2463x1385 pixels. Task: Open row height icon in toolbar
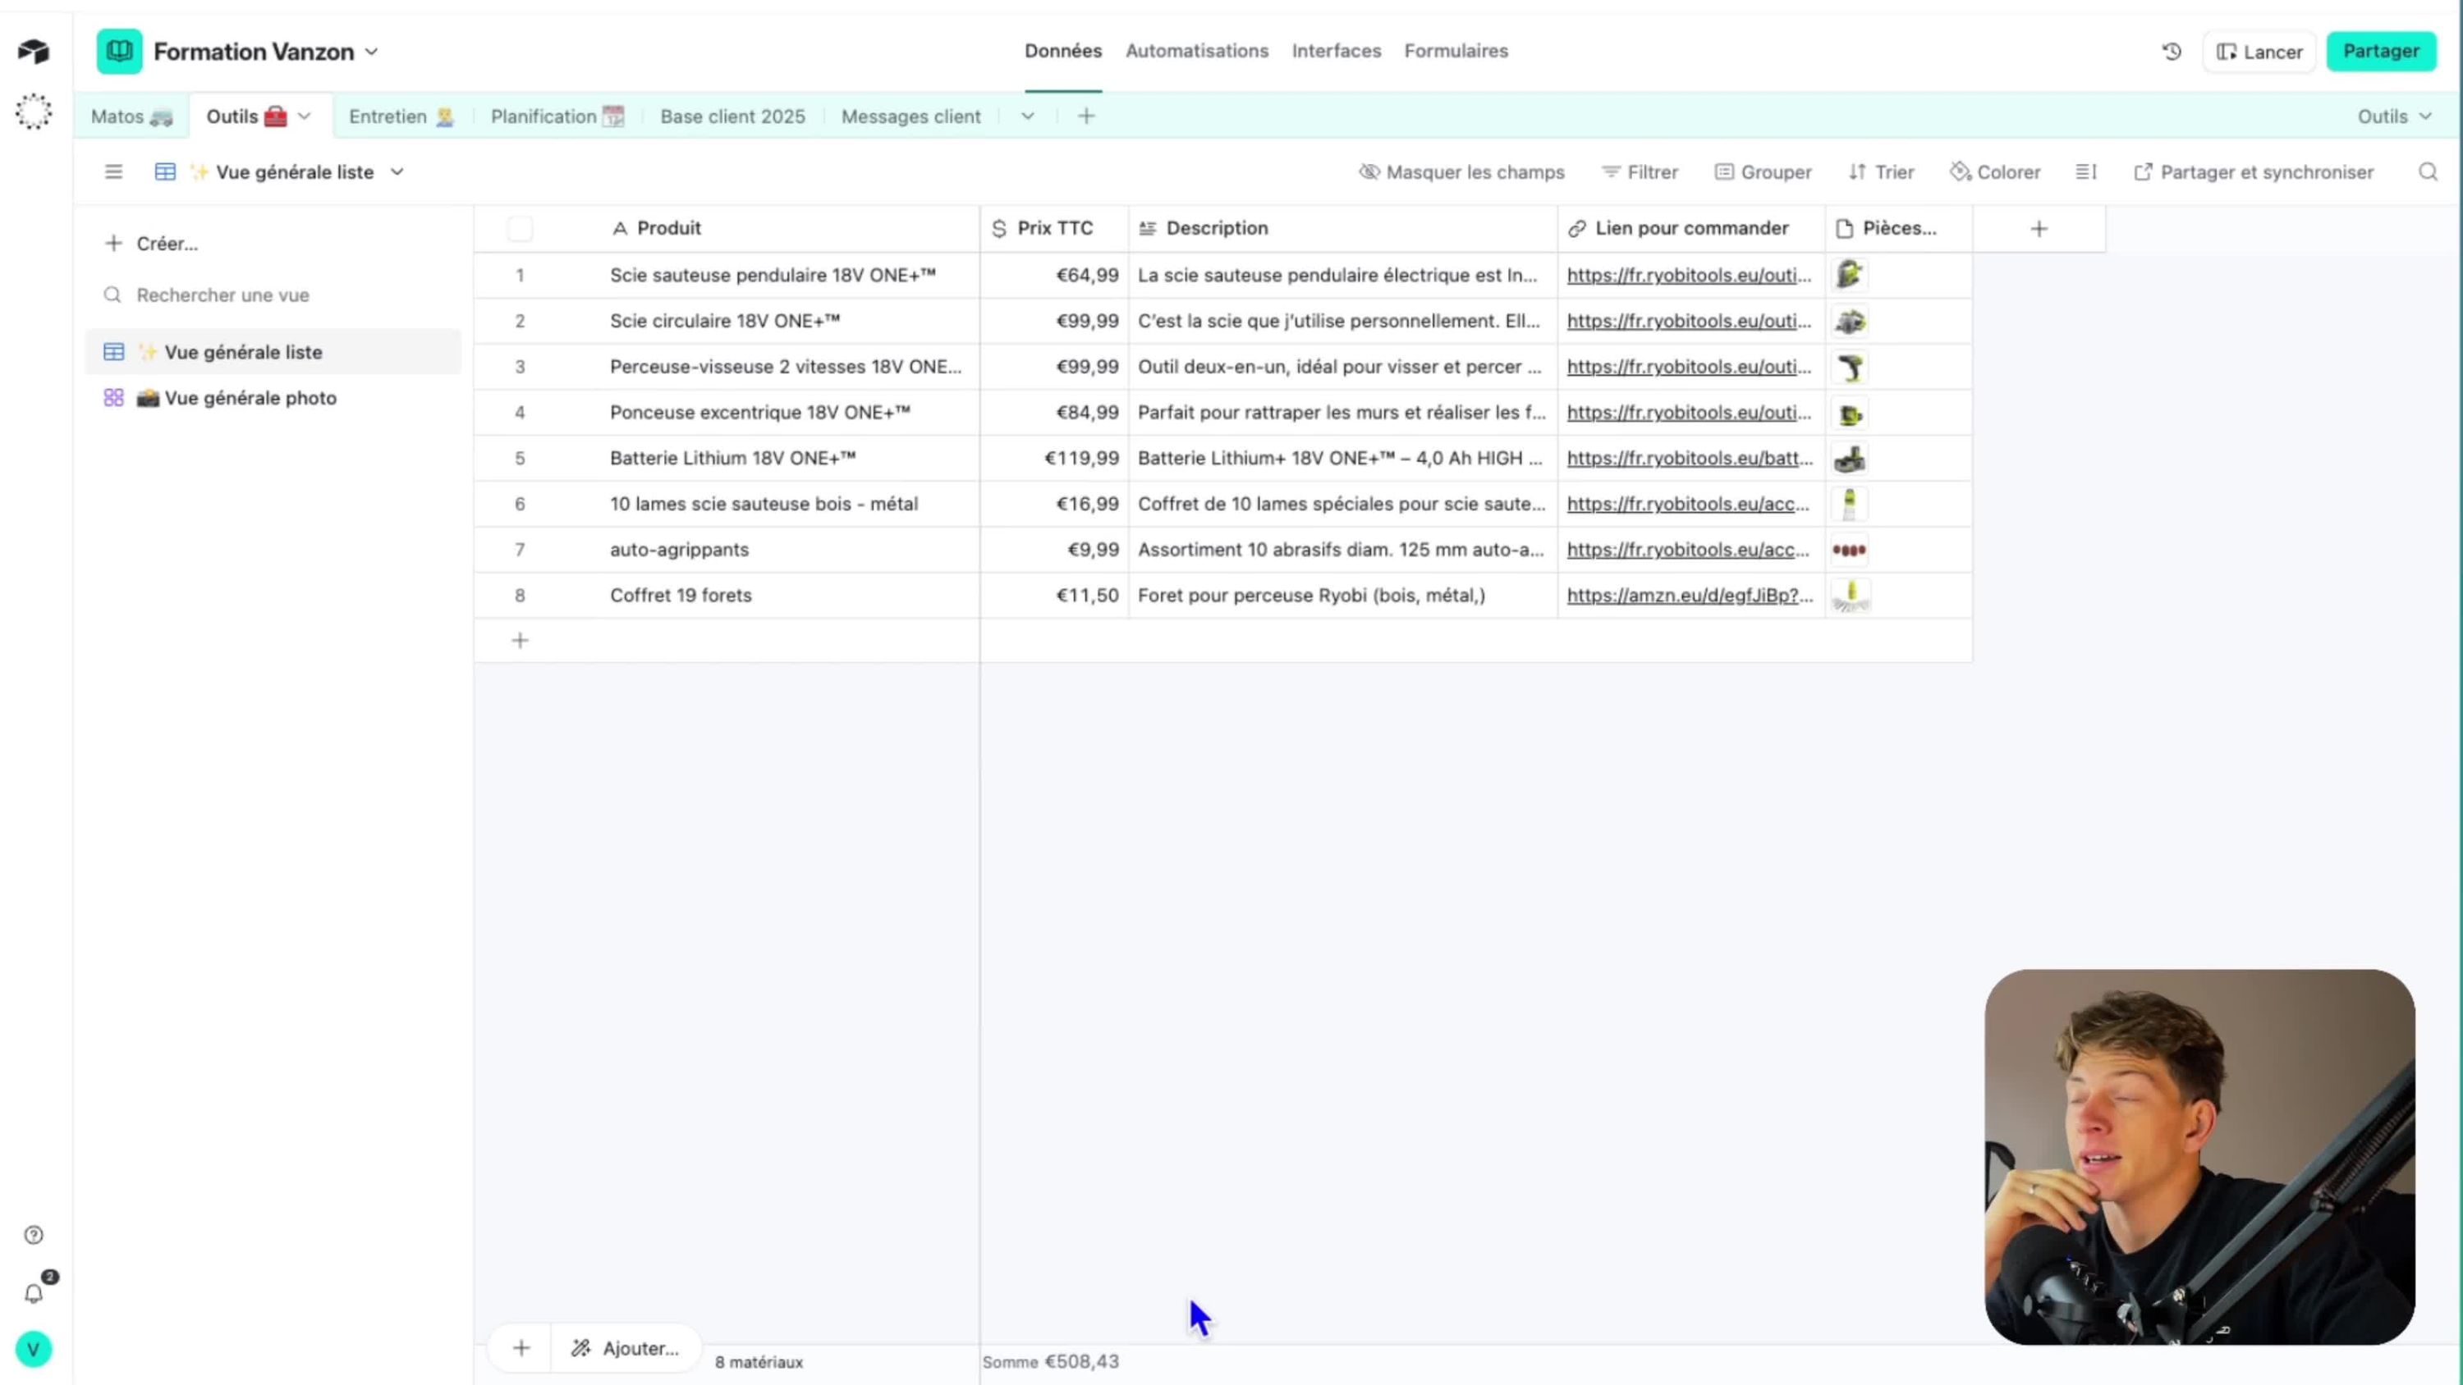tap(2086, 172)
